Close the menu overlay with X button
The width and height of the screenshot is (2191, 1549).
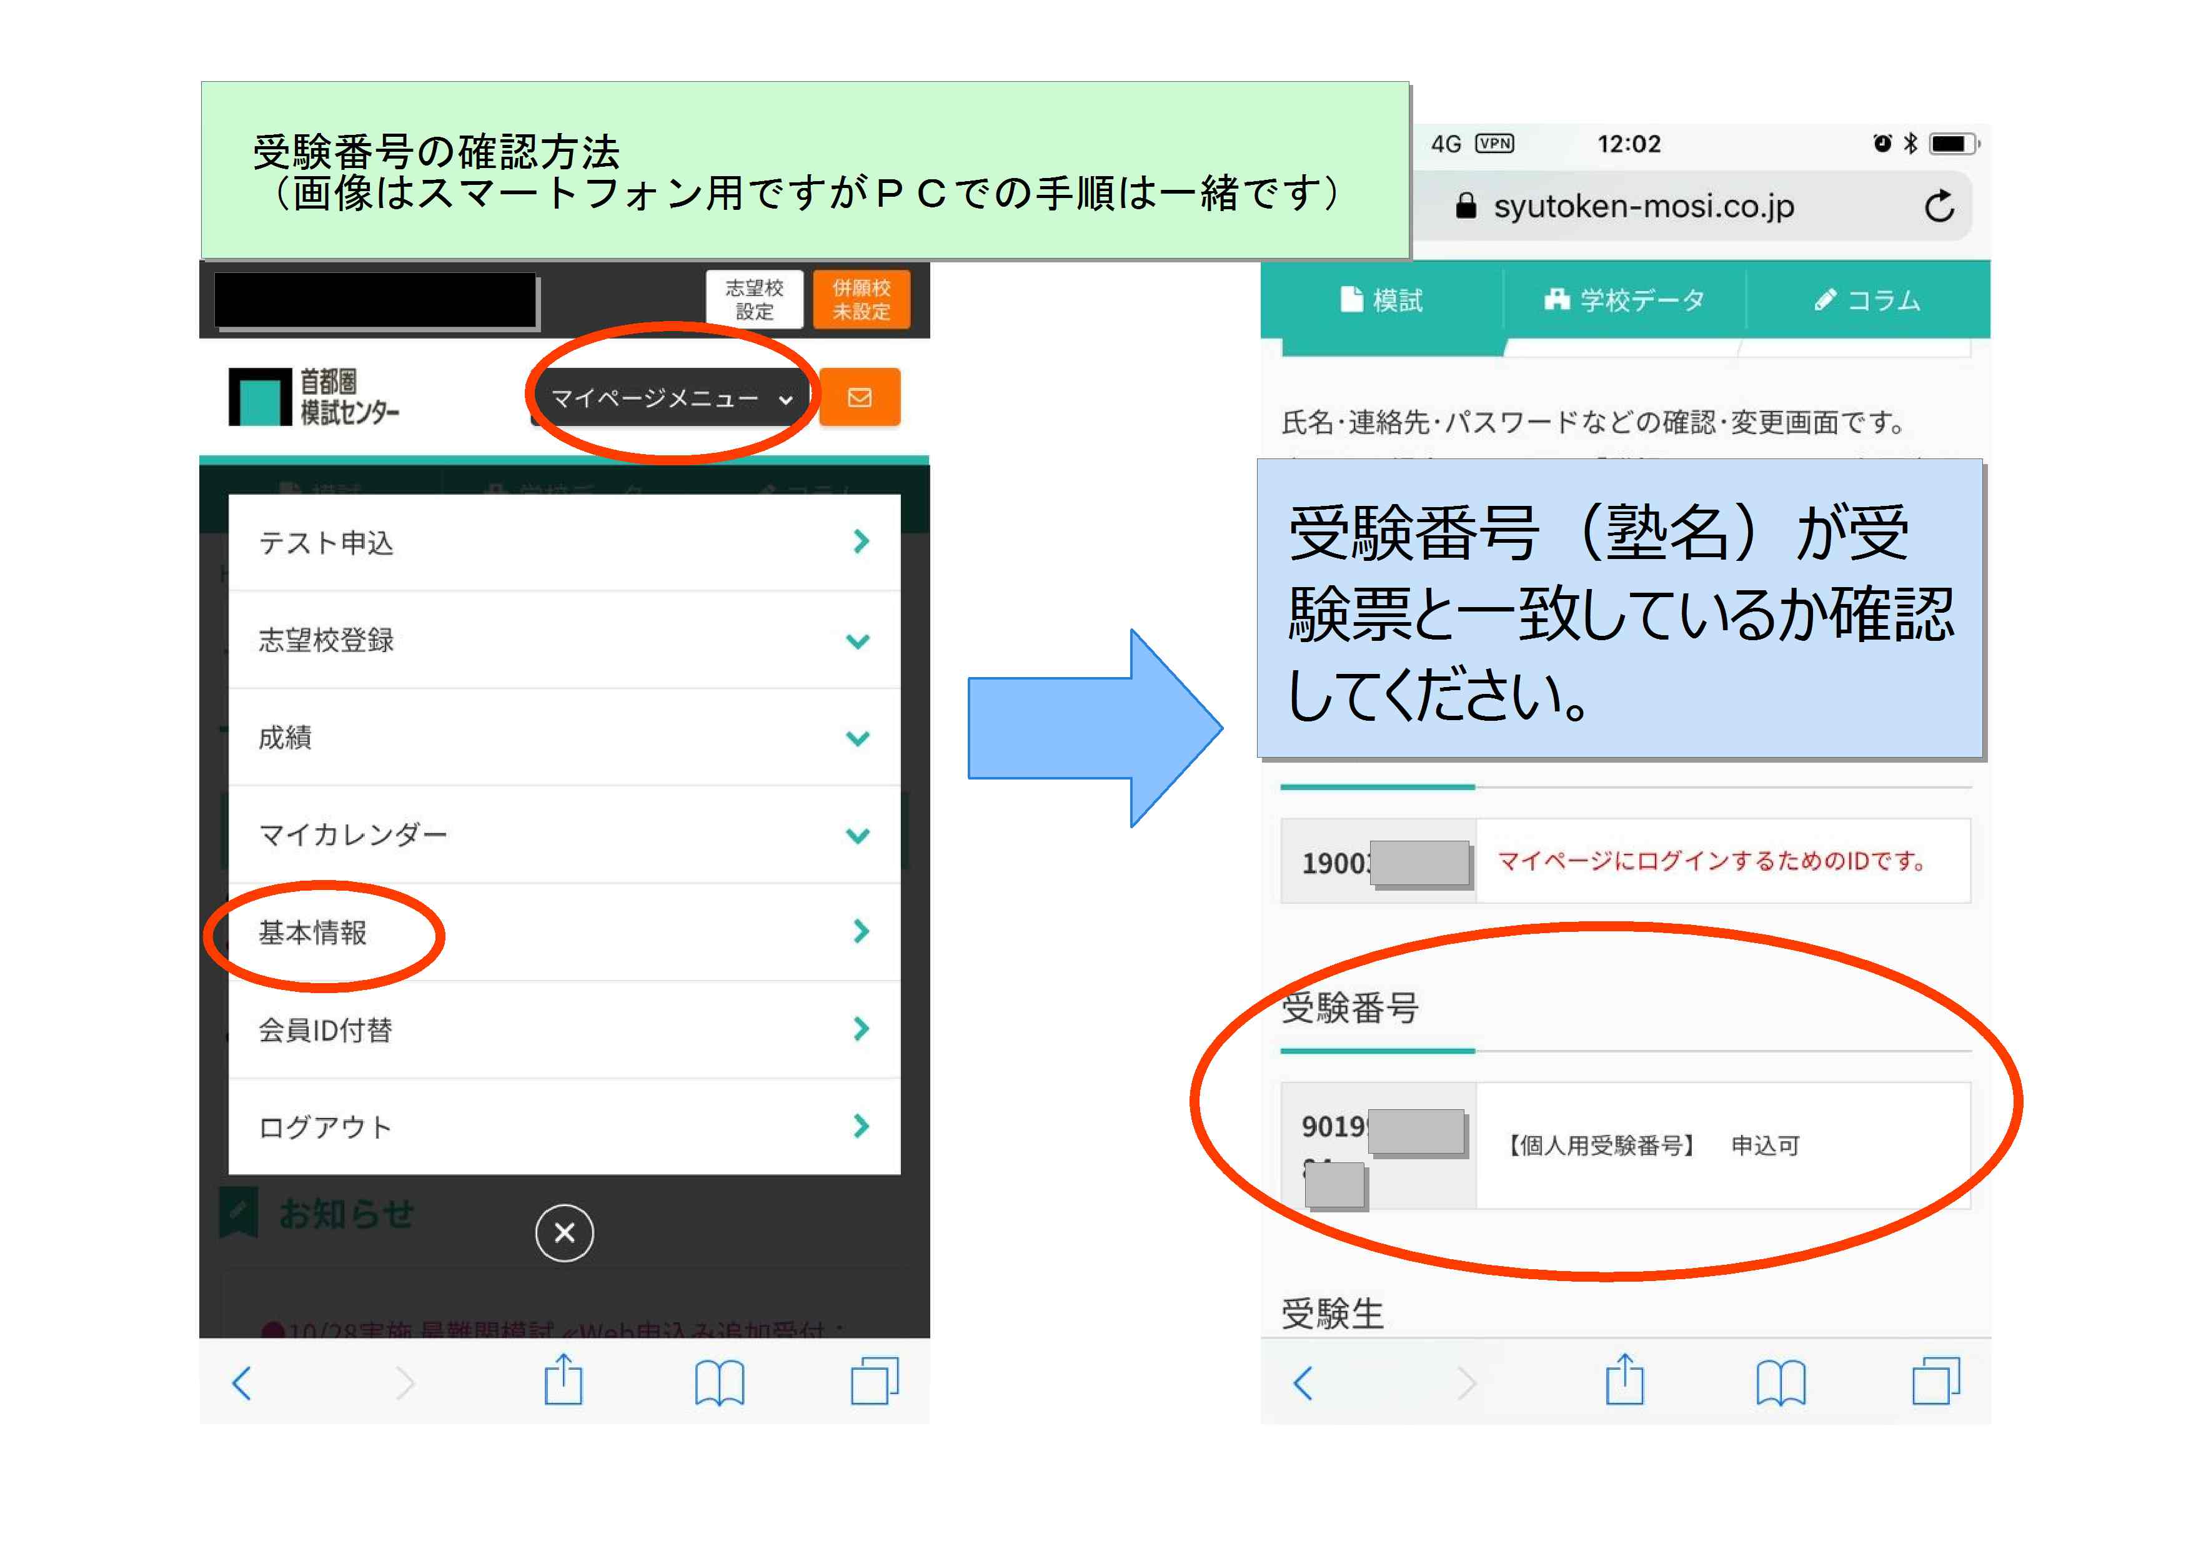564,1232
